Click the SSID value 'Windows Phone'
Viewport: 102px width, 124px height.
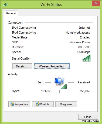click(x=80, y=42)
